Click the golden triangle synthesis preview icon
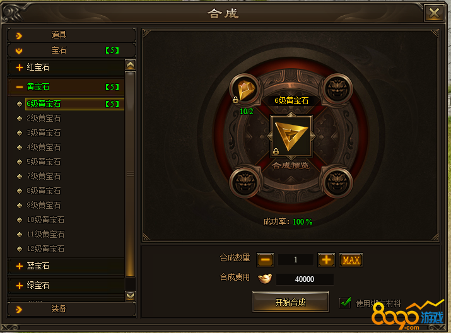Image resolution: width=451 pixels, height=333 pixels. (291, 136)
